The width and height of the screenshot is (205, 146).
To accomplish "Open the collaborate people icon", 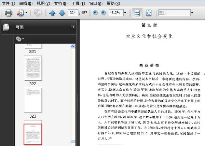I will tap(20, 13).
